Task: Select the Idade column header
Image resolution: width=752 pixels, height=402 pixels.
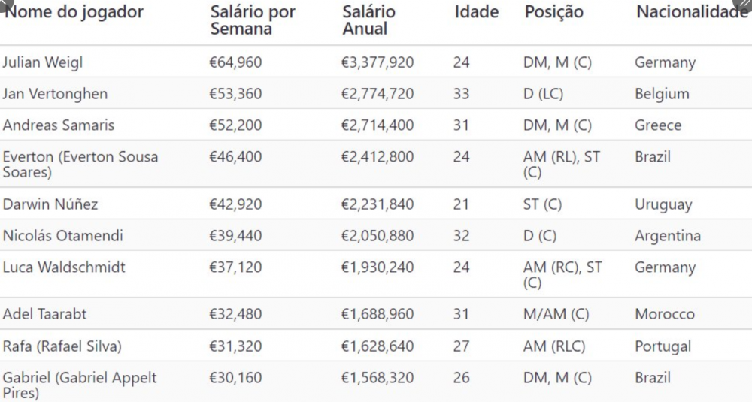Action: click(x=477, y=11)
